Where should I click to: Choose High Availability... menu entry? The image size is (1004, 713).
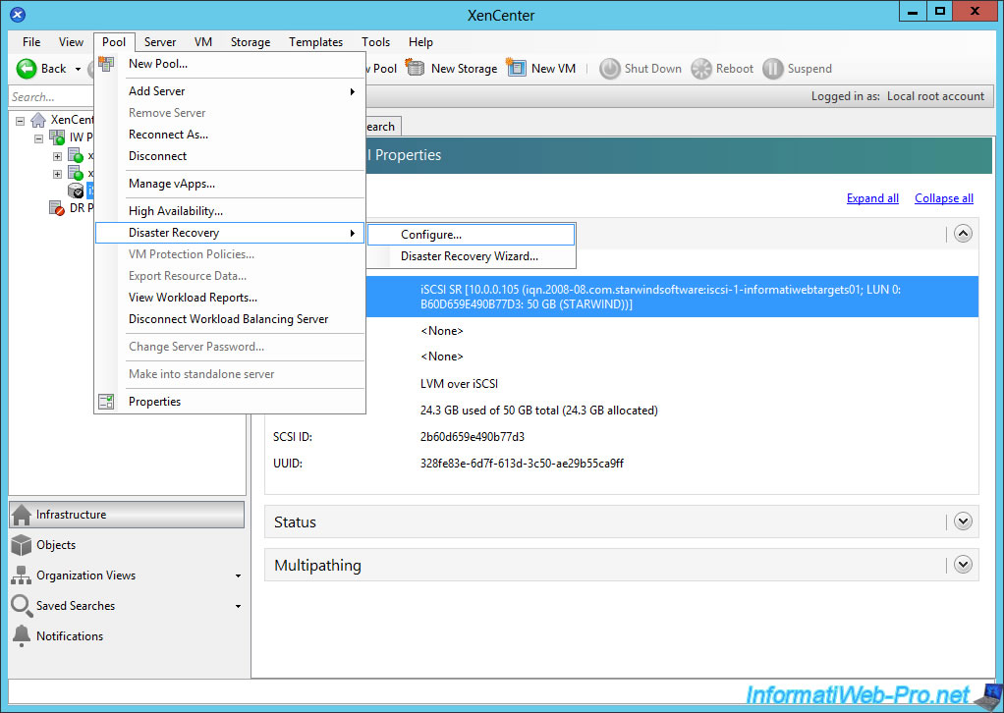[230, 211]
